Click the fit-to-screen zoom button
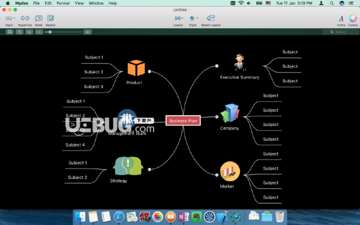Screen dimensions: 360x225 pos(10,32)
